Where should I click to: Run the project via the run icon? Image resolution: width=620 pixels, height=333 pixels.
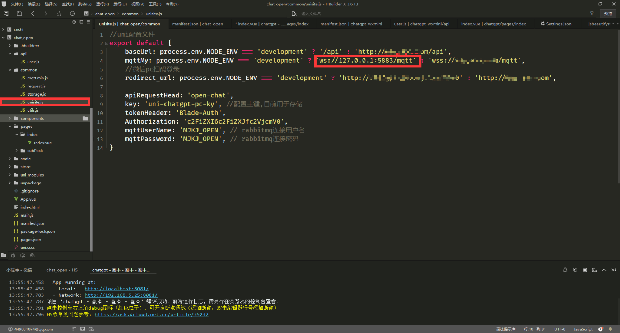tap(73, 13)
